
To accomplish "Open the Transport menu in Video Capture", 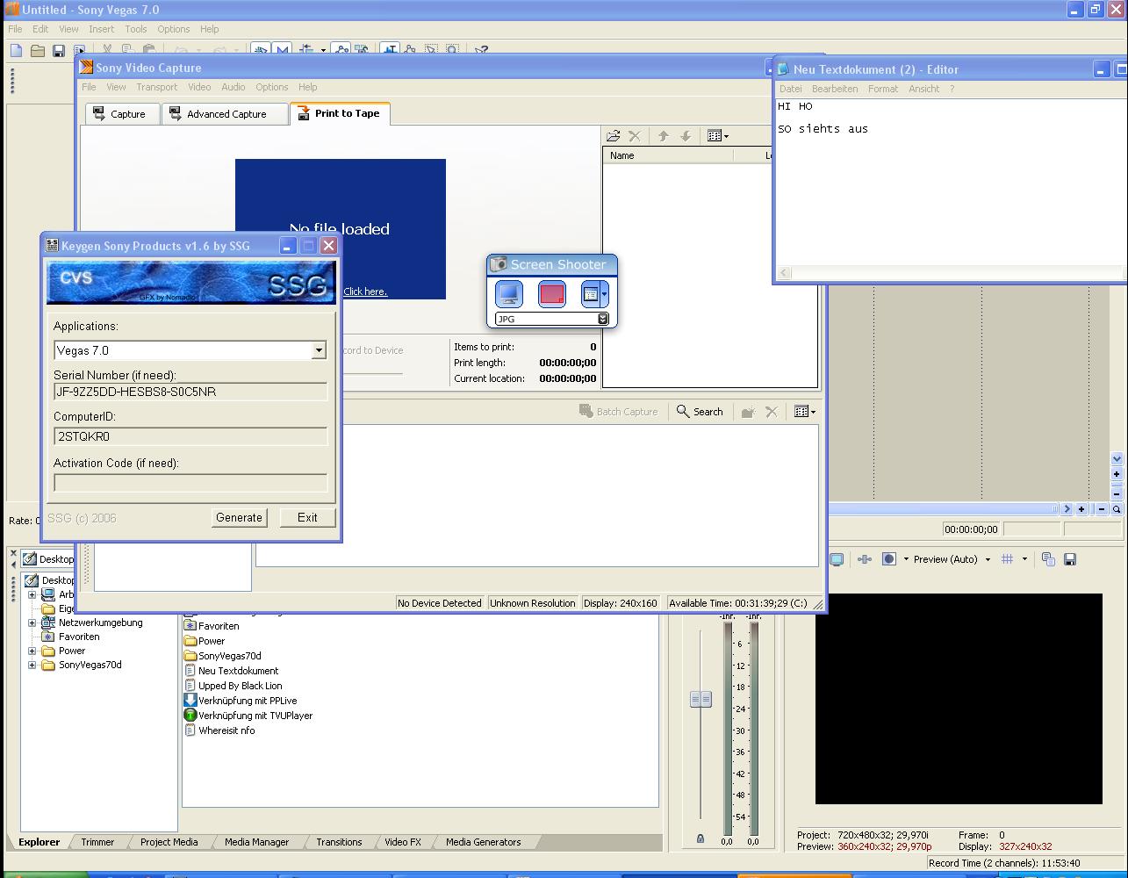I will (x=156, y=87).
